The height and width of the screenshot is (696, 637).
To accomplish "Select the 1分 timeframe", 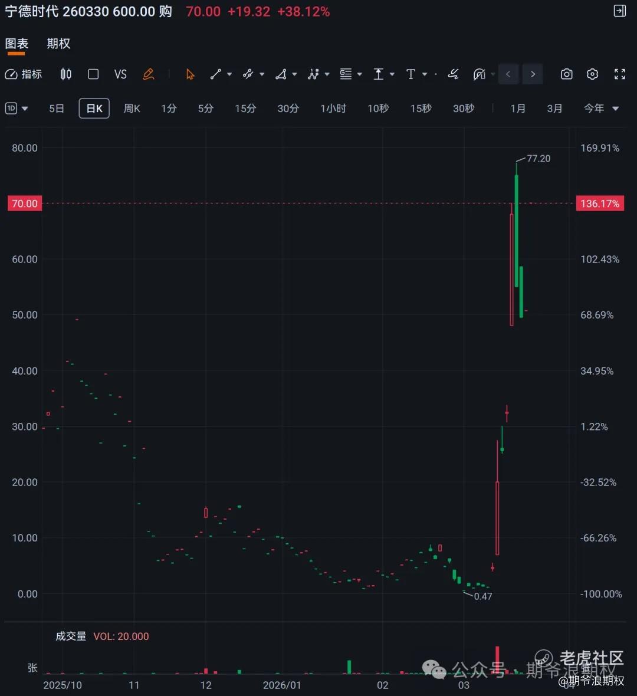I will pos(169,109).
